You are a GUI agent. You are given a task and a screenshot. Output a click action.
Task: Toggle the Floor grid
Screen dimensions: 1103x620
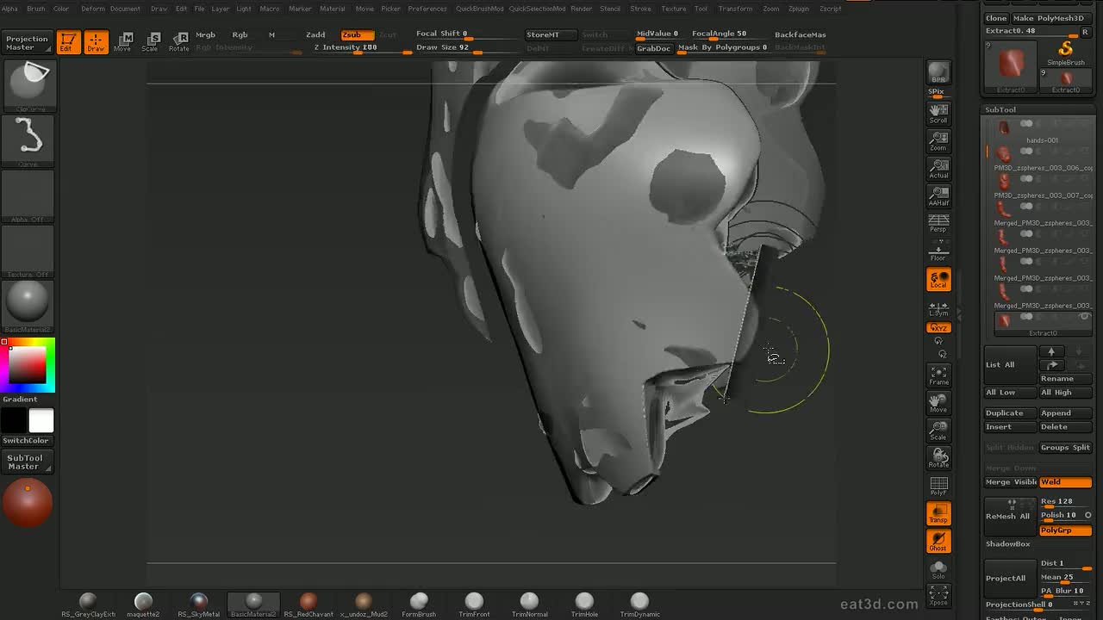tap(938, 252)
